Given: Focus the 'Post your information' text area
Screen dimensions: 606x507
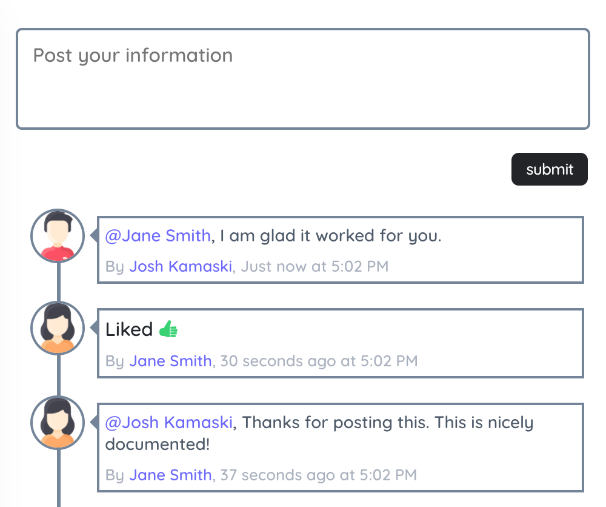Looking at the screenshot, I should [302, 78].
